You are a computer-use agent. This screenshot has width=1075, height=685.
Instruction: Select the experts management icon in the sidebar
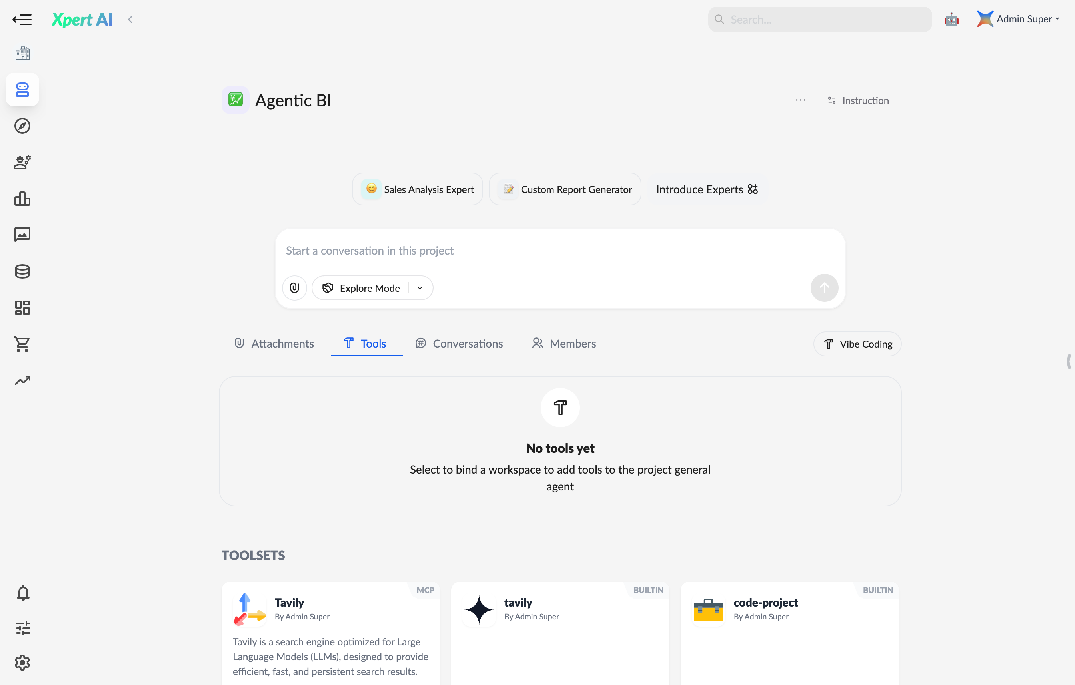[x=22, y=162]
